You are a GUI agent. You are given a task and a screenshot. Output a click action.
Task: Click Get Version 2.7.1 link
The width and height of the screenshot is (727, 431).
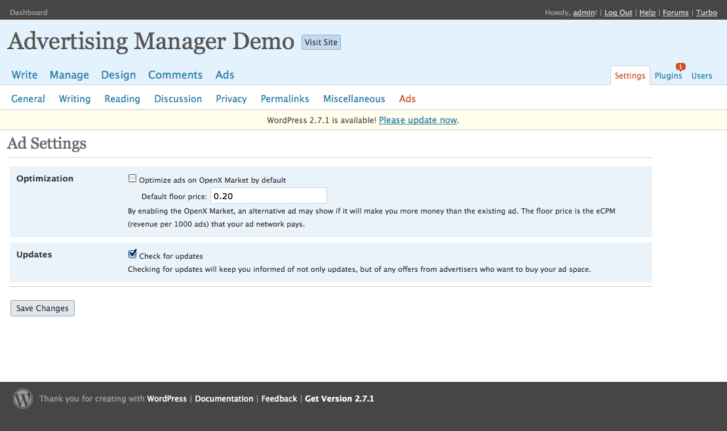click(340, 398)
